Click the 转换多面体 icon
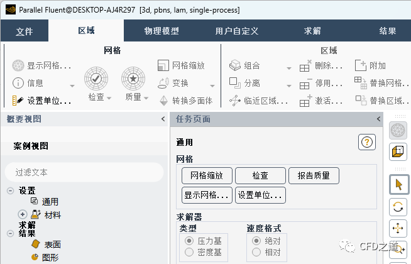 pos(164,101)
